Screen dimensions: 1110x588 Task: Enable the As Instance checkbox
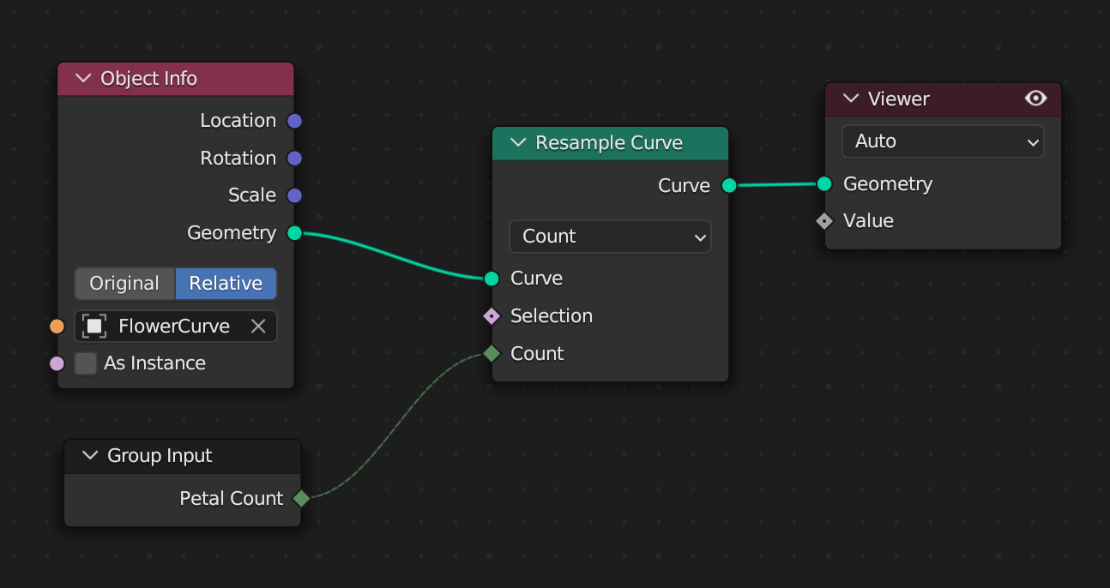click(86, 363)
